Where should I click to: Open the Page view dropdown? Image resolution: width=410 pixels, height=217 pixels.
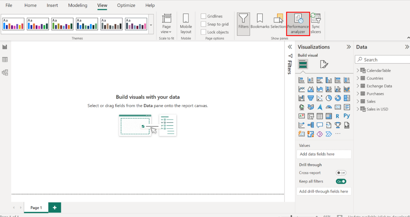coord(166,24)
